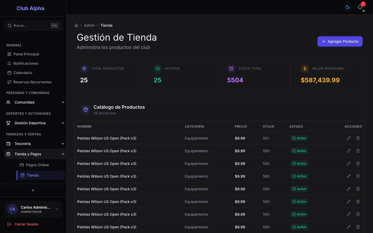Image resolution: width=373 pixels, height=233 pixels.
Task: Click the CA user avatar
Action: tap(12, 209)
